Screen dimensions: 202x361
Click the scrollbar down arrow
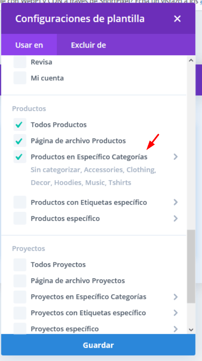[191, 330]
